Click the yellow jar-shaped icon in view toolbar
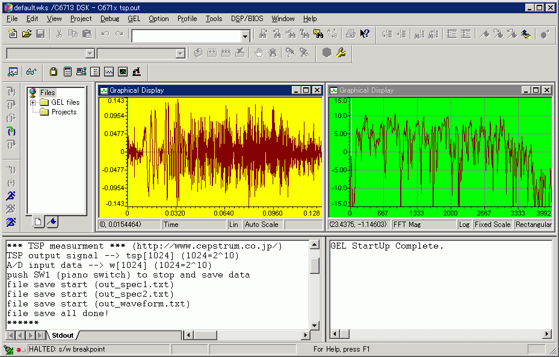The width and height of the screenshot is (559, 357). (x=54, y=72)
